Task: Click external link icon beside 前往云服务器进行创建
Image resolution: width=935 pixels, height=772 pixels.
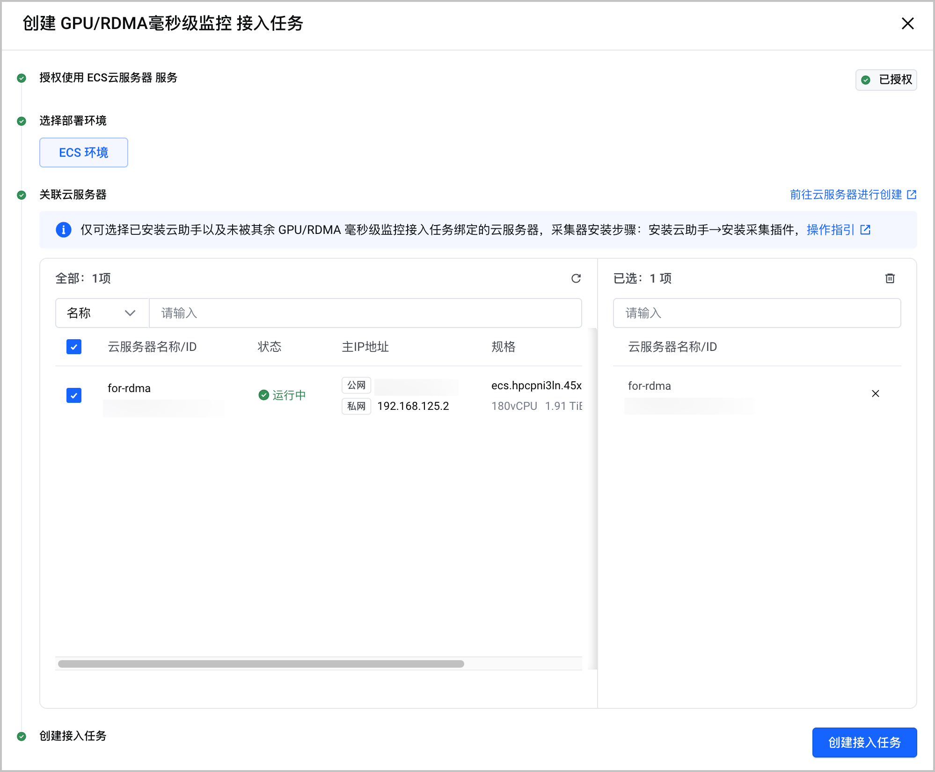Action: (x=912, y=195)
